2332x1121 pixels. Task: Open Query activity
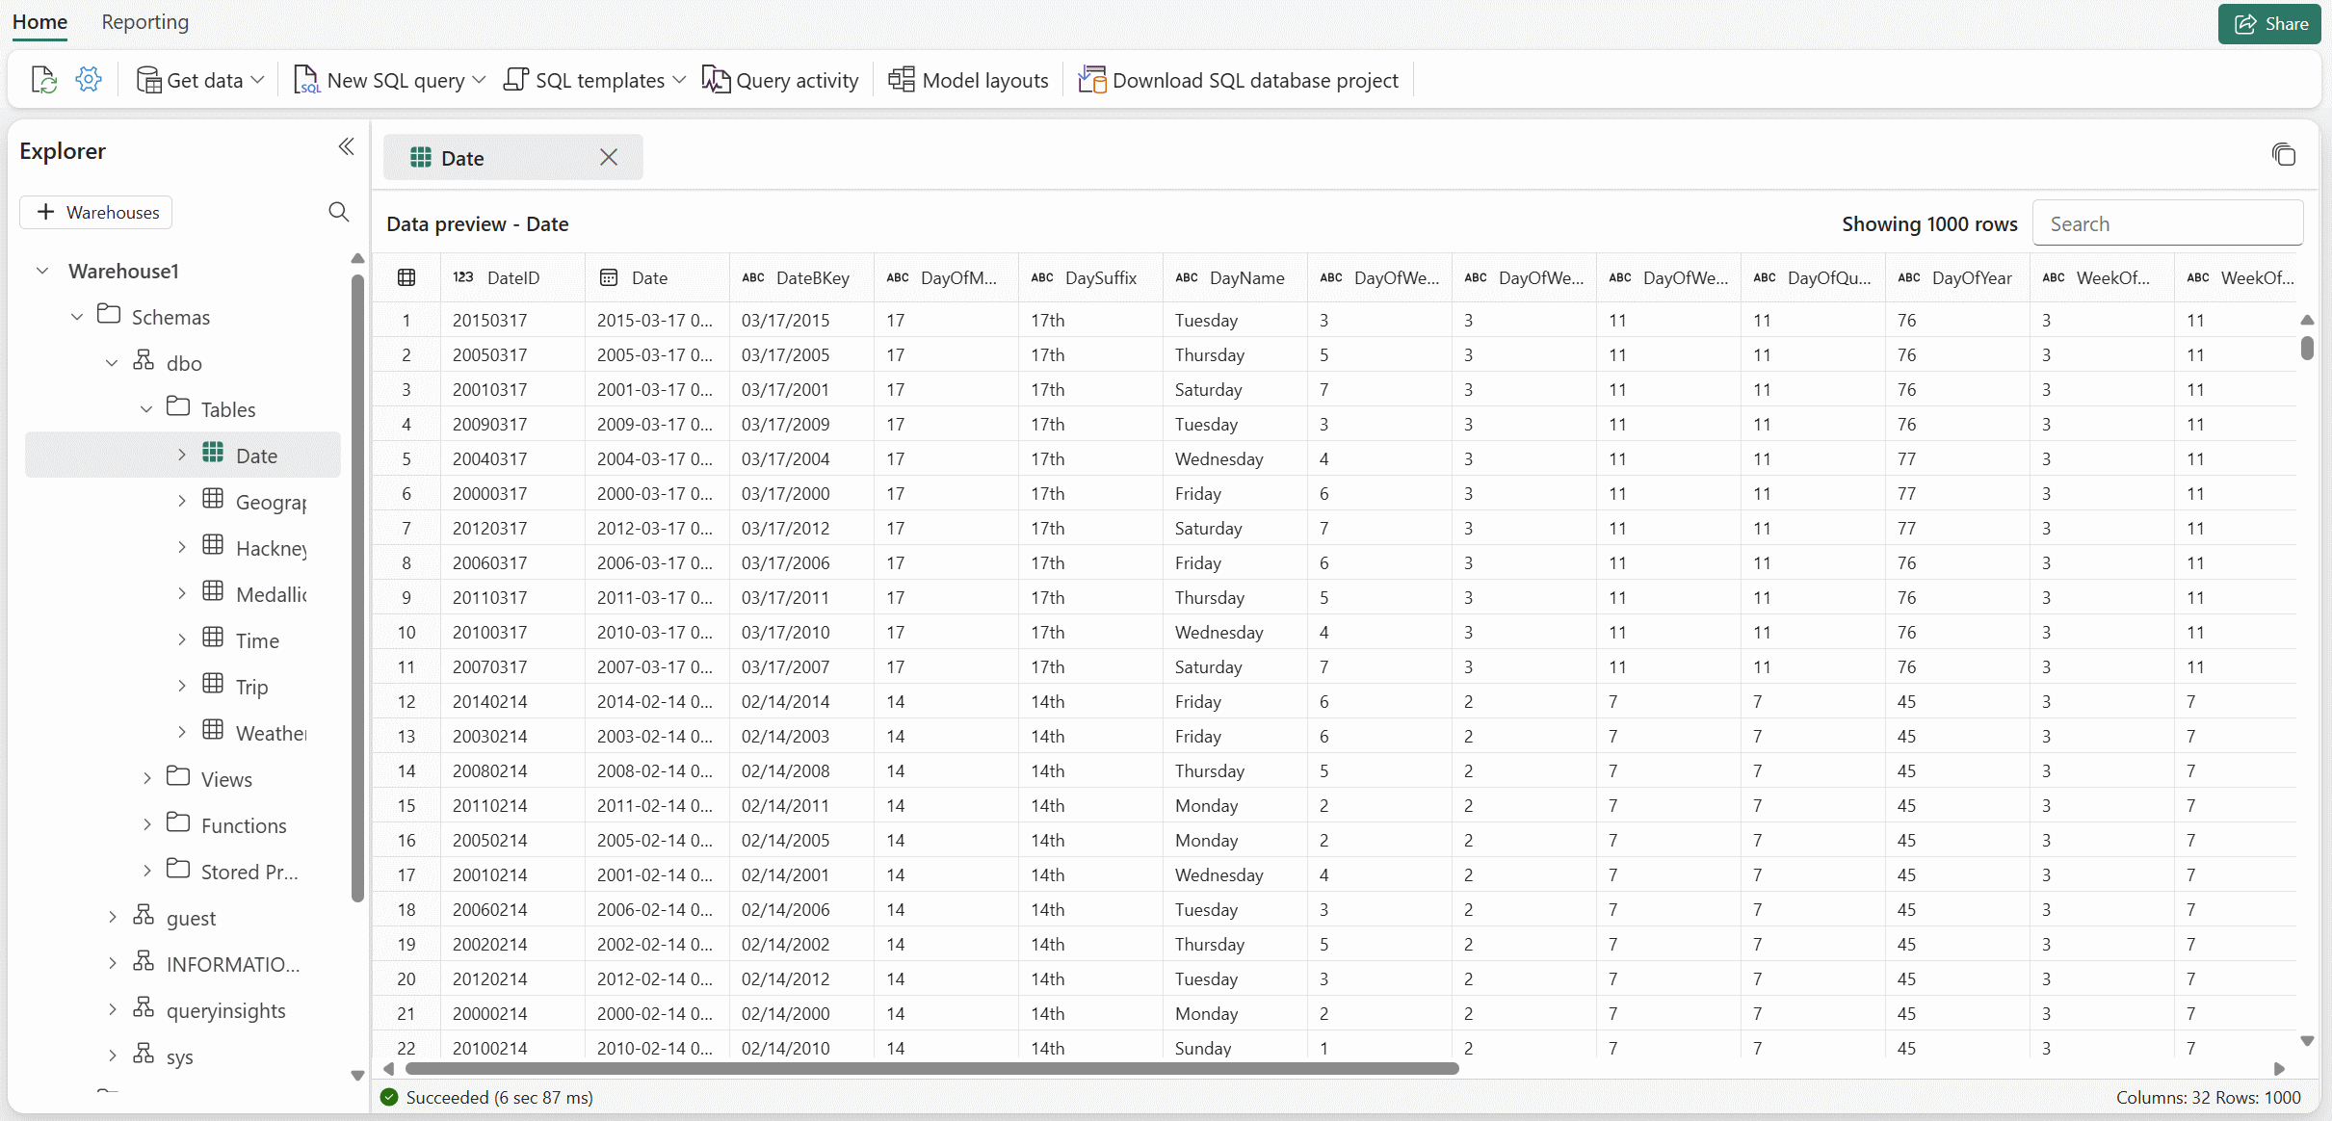tap(780, 80)
